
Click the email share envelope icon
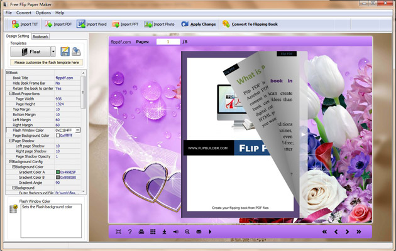(199, 232)
